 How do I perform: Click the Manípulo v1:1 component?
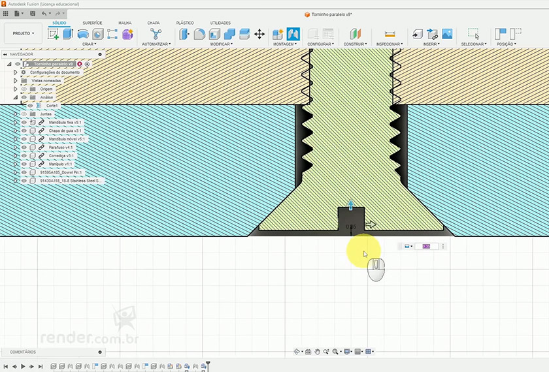coord(61,164)
